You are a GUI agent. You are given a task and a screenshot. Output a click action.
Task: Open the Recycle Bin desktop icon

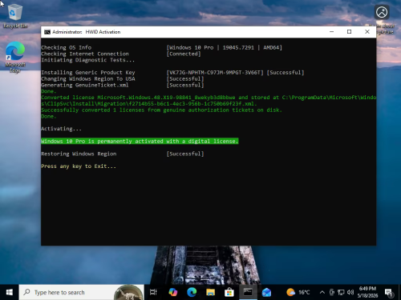tap(14, 16)
